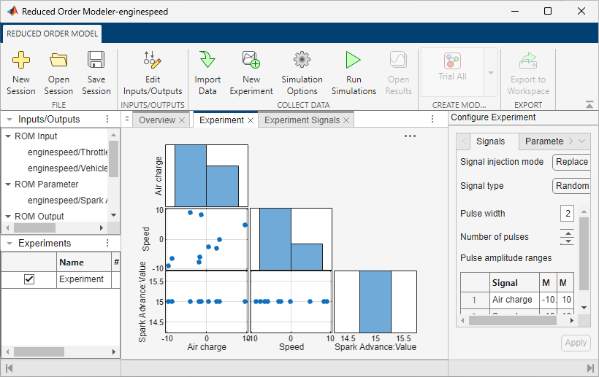Toggle the Experiment row checkbox

29,279
